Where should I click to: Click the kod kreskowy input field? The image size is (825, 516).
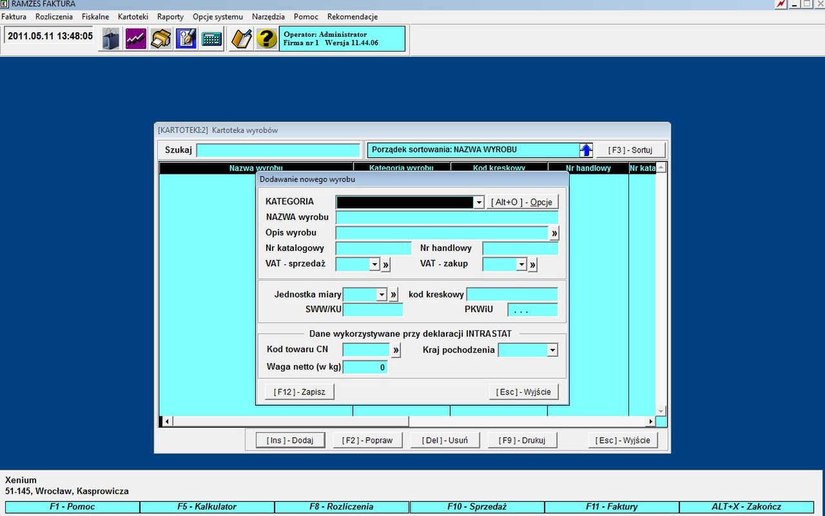pyautogui.click(x=512, y=295)
